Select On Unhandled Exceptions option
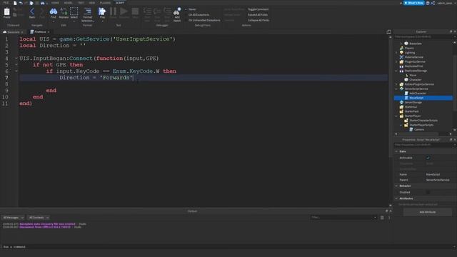This screenshot has width=457, height=257. (x=204, y=20)
